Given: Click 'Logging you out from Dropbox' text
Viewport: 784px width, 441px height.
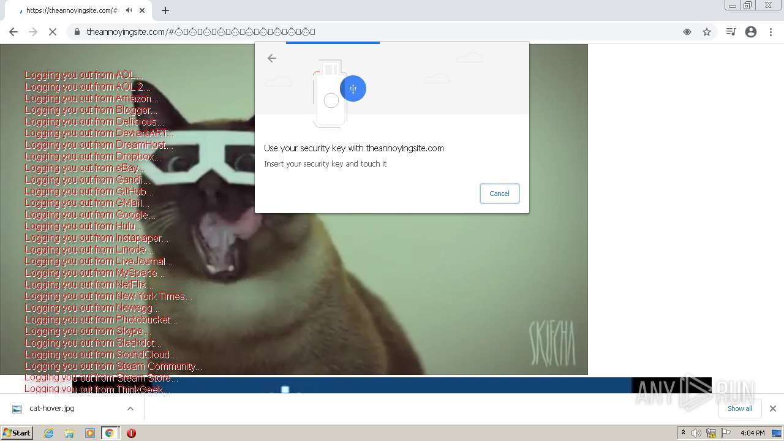Looking at the screenshot, I should [x=93, y=157].
